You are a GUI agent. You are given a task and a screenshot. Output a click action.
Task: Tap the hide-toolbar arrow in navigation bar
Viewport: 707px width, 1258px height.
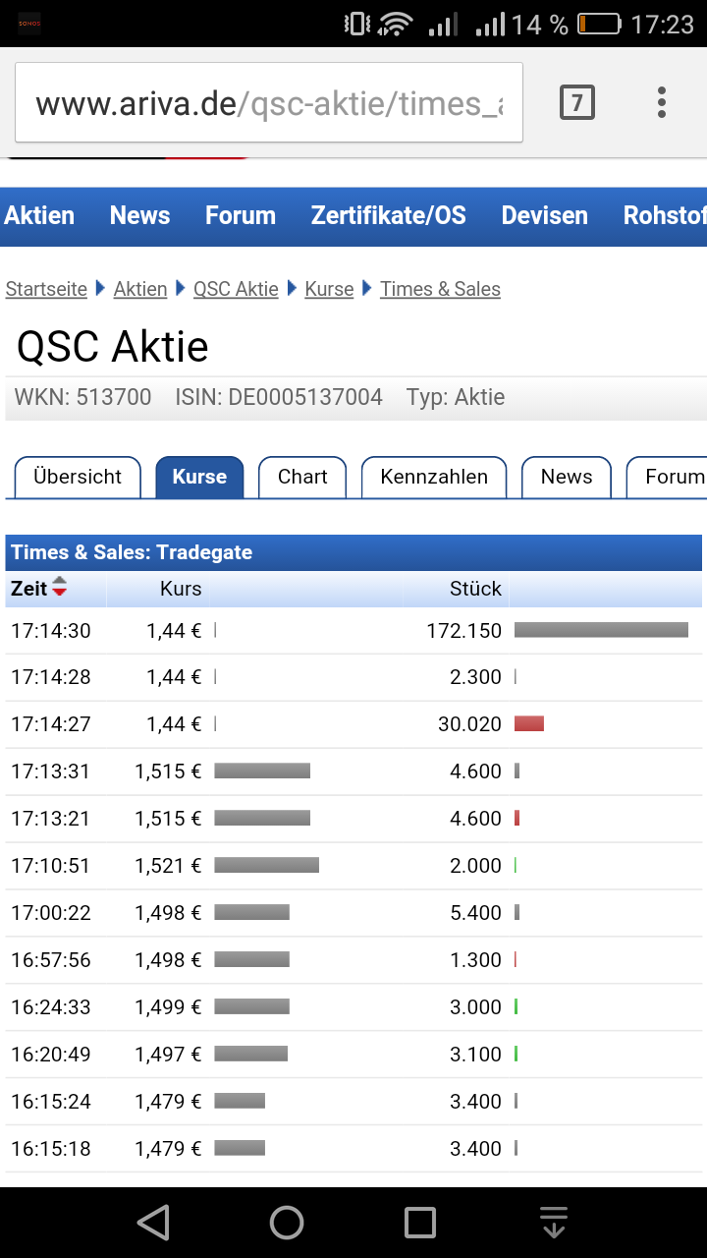[x=554, y=1223]
